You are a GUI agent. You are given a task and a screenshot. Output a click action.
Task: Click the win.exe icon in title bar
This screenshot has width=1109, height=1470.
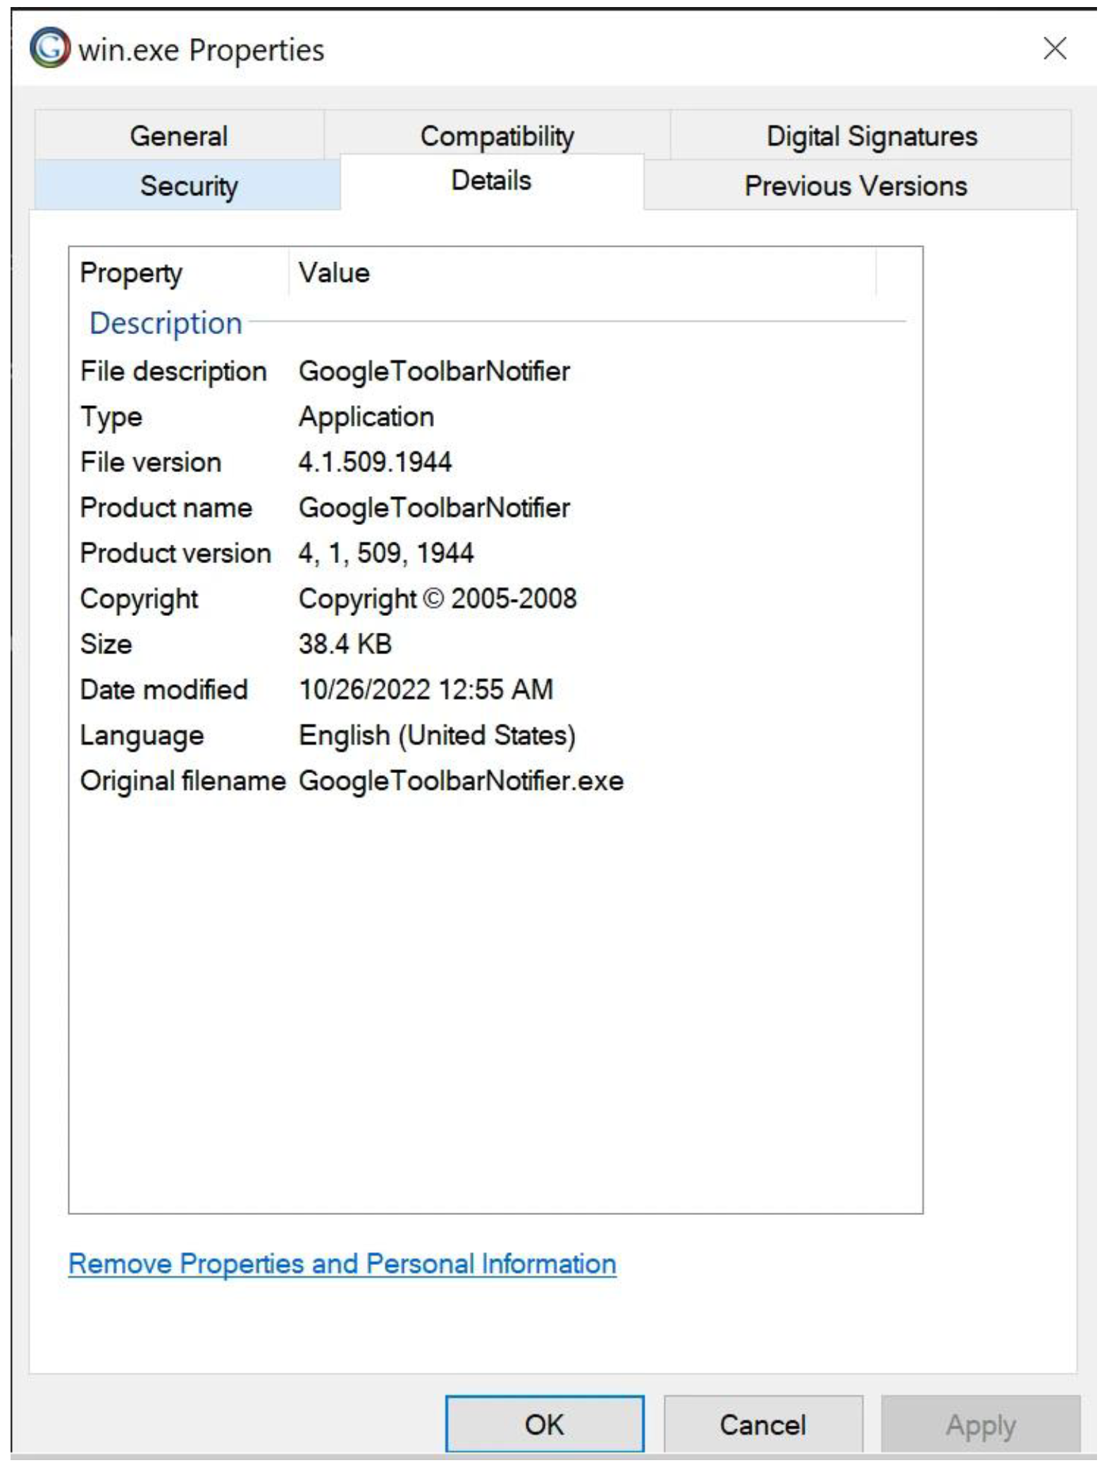pyautogui.click(x=50, y=48)
